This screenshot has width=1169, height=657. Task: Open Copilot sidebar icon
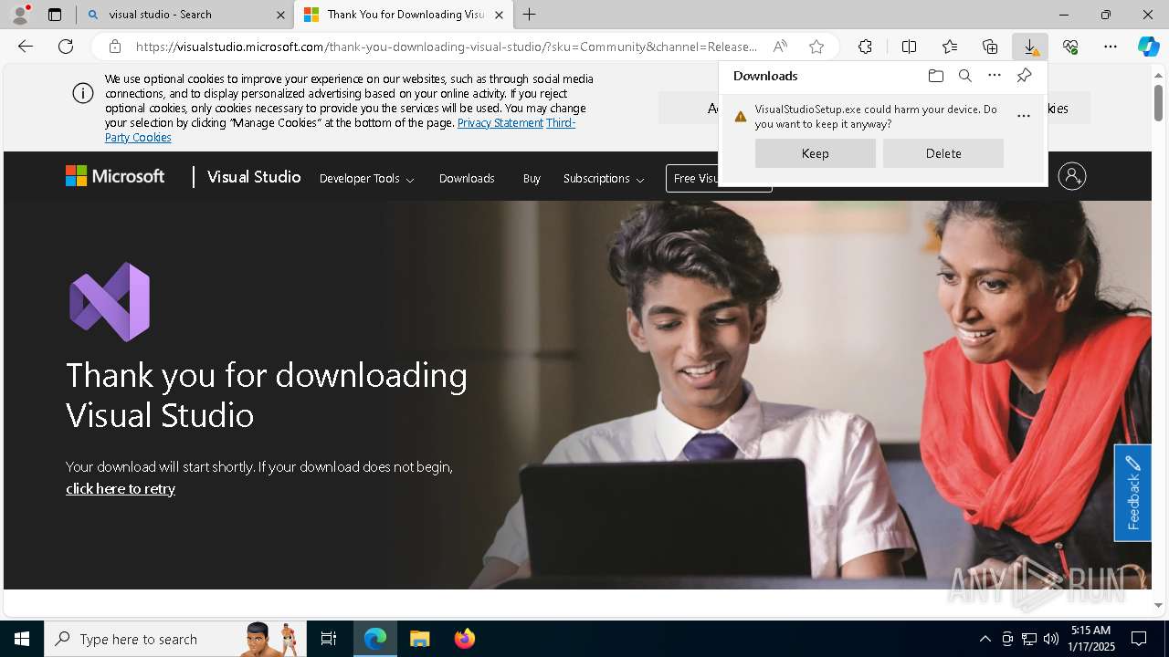[x=1148, y=47]
